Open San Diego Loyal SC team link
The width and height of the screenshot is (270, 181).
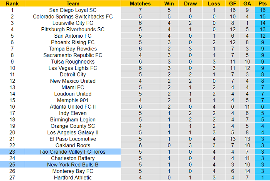tap(73, 10)
